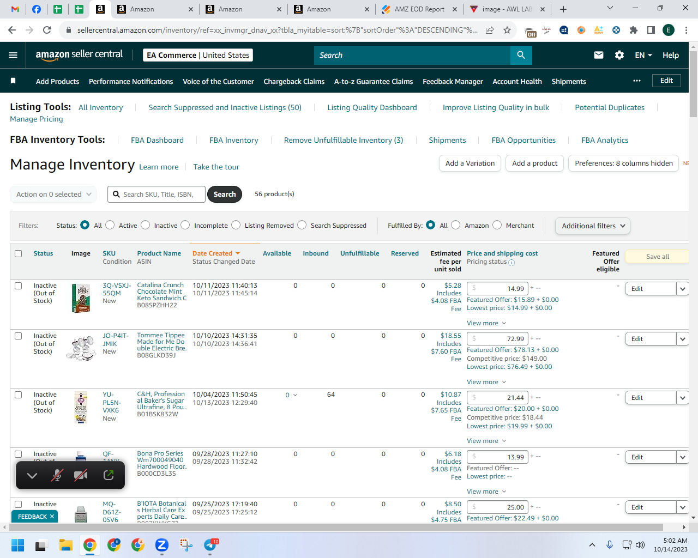698x558 pixels.
Task: Mute microphone in the floating call toolbar
Action: 57,475
